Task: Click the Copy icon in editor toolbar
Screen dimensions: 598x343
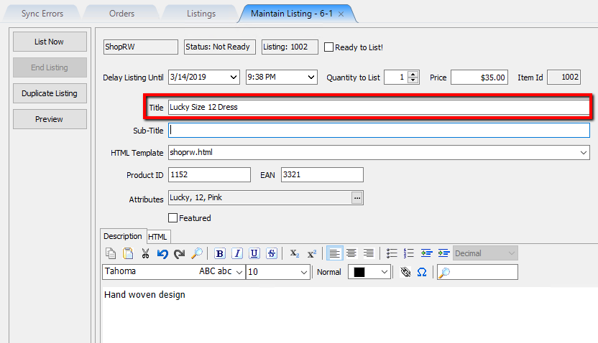Action: (110, 253)
